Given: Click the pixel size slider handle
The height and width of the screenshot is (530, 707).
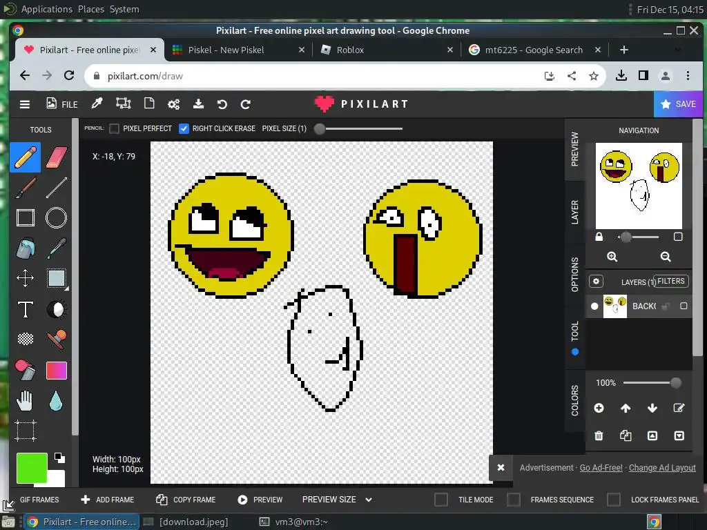Looking at the screenshot, I should pyautogui.click(x=320, y=129).
